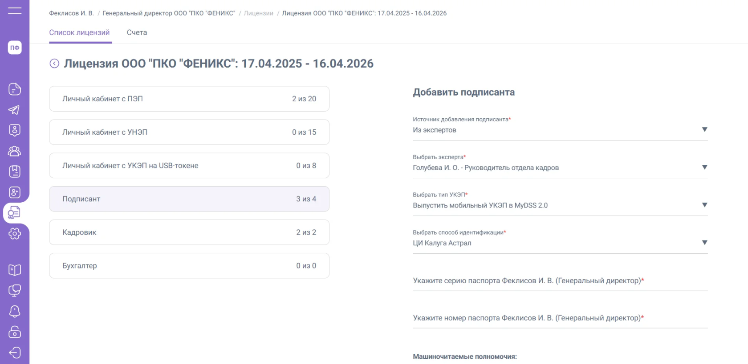Open the open-book icon in sidebar
The width and height of the screenshot is (748, 364).
tap(14, 270)
